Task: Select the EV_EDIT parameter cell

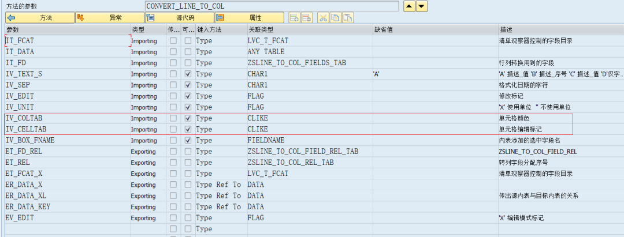Action: coord(68,218)
